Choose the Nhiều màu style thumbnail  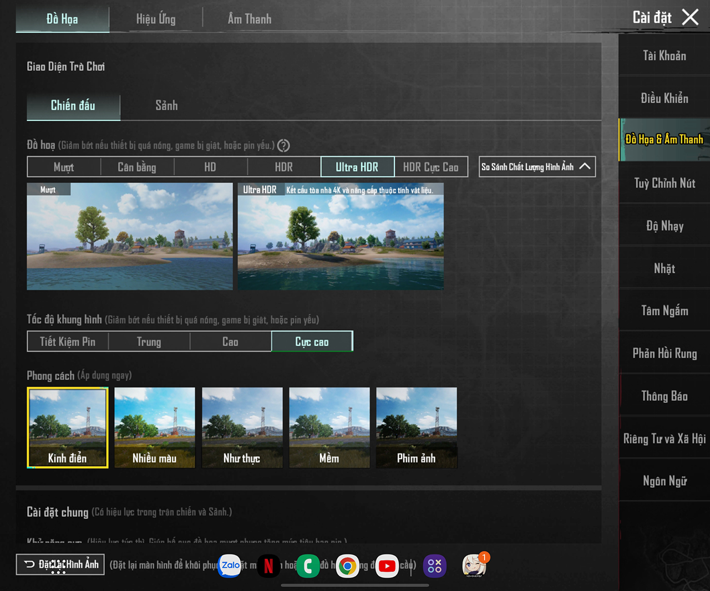click(x=155, y=427)
